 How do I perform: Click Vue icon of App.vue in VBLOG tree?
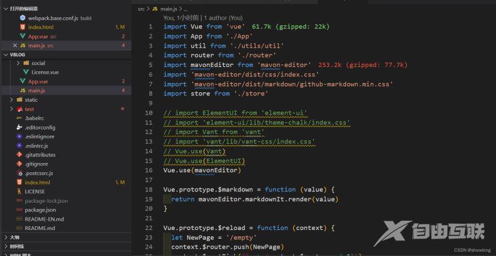tap(22, 81)
